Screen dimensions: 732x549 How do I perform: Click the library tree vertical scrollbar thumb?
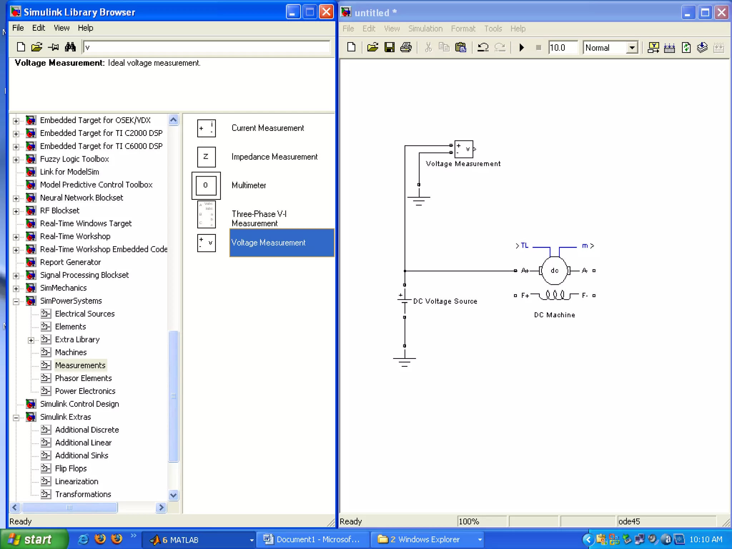pos(173,396)
